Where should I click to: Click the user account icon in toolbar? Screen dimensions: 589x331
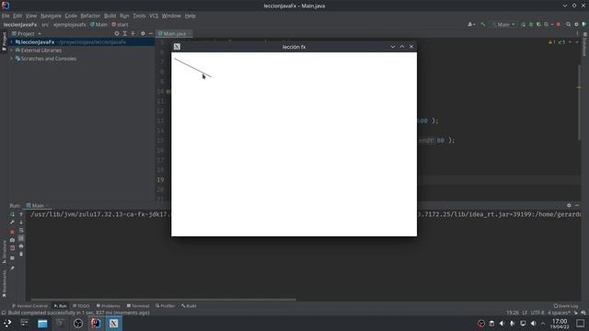pyautogui.click(x=471, y=25)
